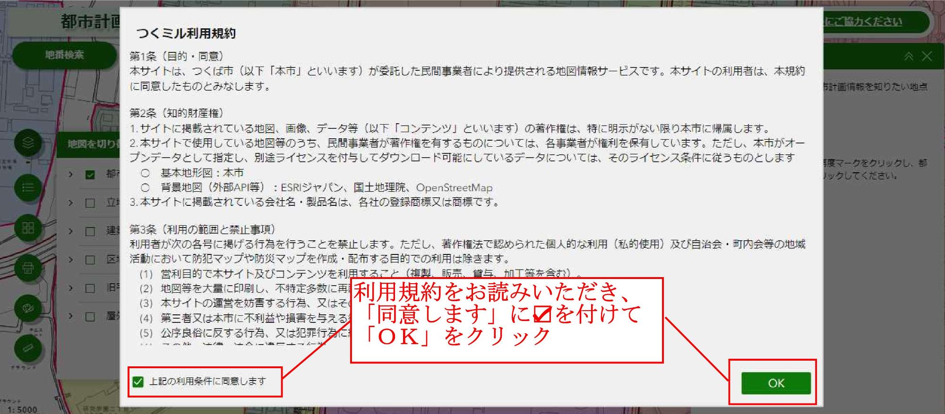Click the 地番検索 button
This screenshot has height=414, width=945.
click(65, 55)
